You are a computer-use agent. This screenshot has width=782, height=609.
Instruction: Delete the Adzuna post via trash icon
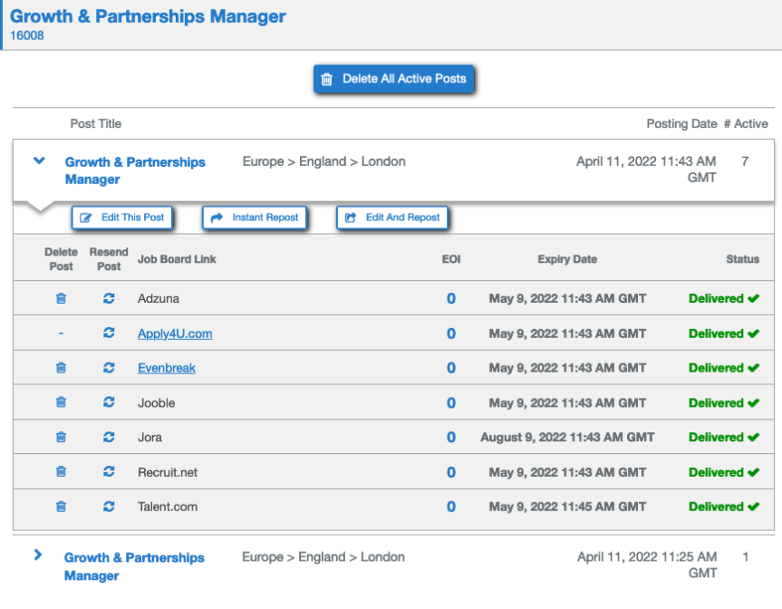[x=61, y=298]
